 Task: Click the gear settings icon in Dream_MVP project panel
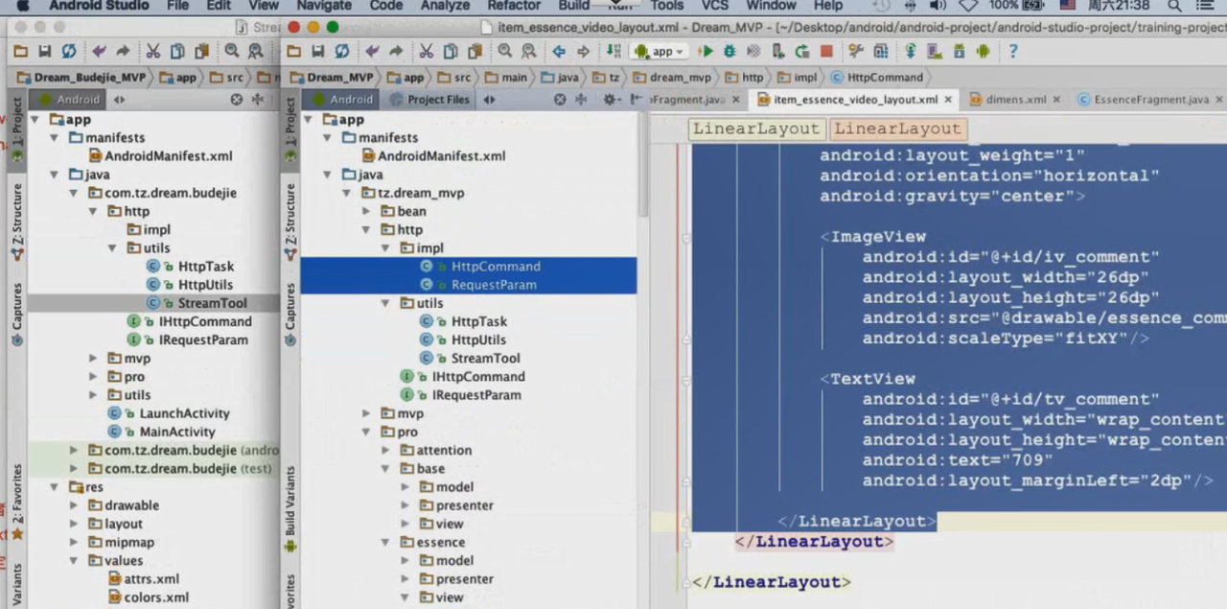(x=609, y=100)
